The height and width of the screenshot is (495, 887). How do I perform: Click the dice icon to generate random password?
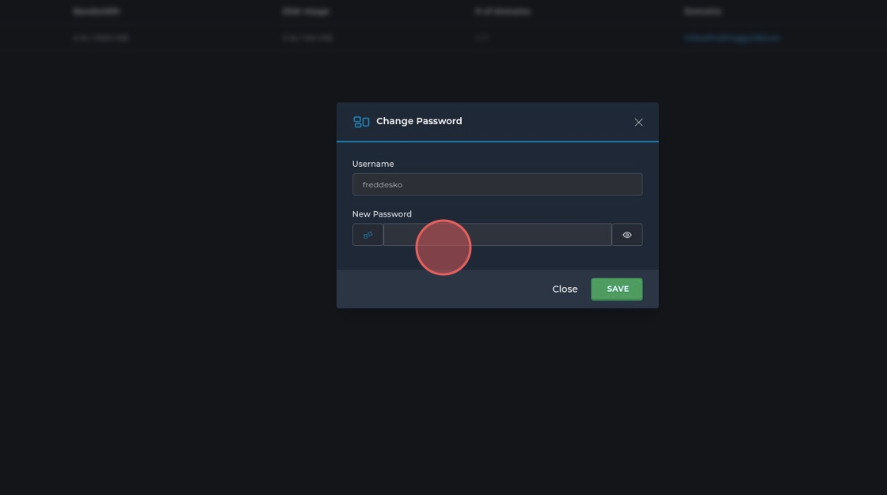(x=367, y=235)
